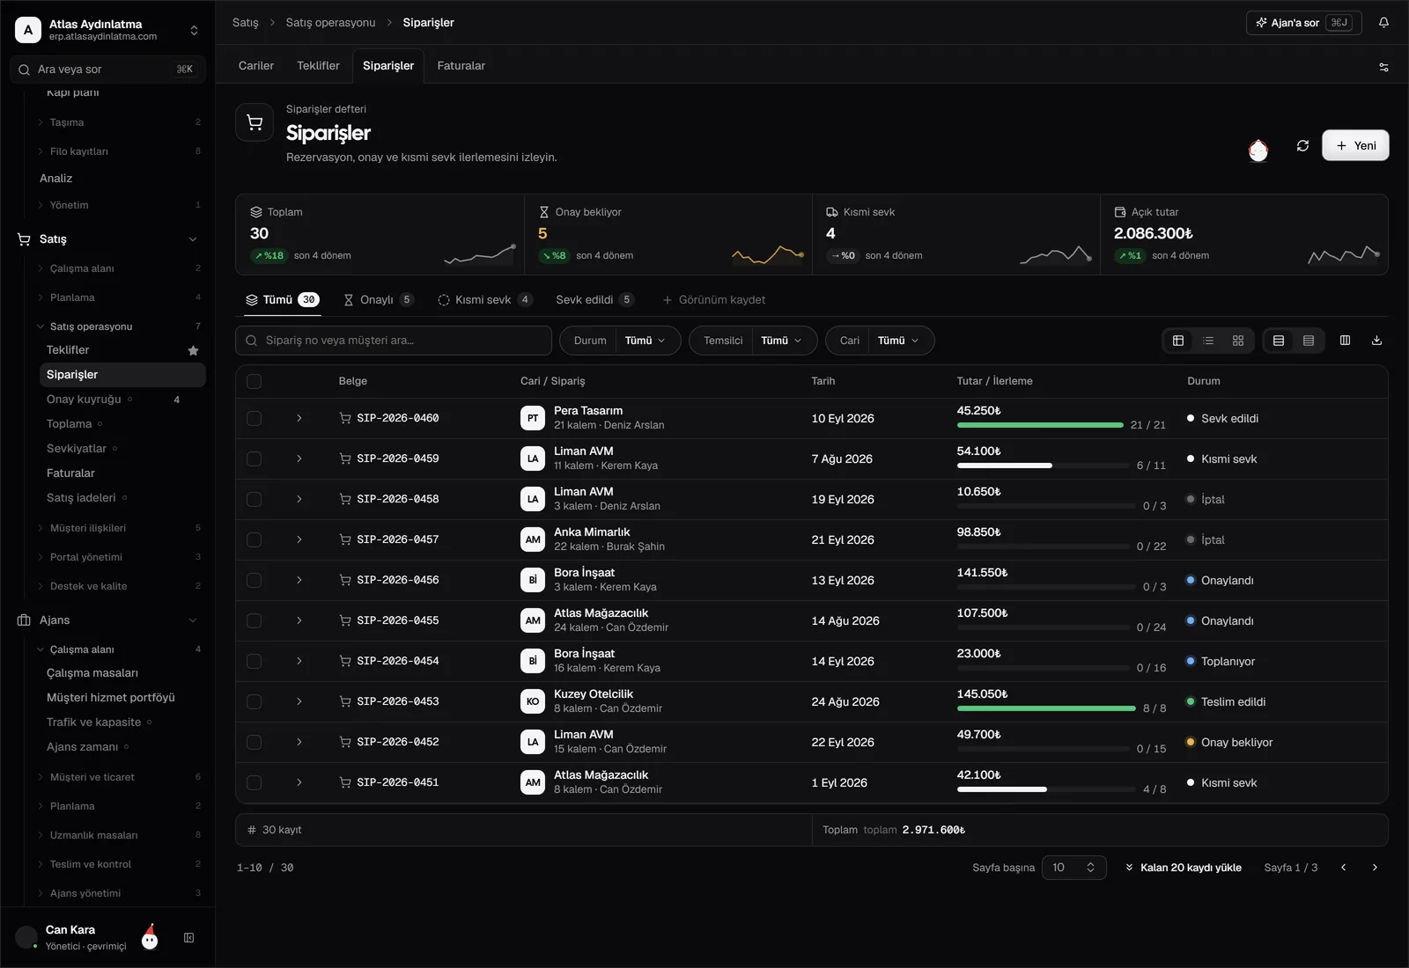Click the notifications bell icon

point(1383,23)
